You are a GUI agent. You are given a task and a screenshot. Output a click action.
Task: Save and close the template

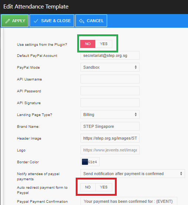point(52,21)
